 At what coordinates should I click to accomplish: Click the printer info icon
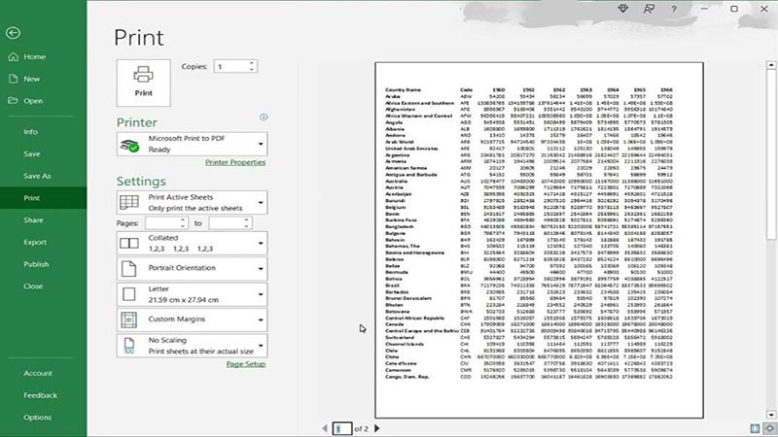[264, 118]
